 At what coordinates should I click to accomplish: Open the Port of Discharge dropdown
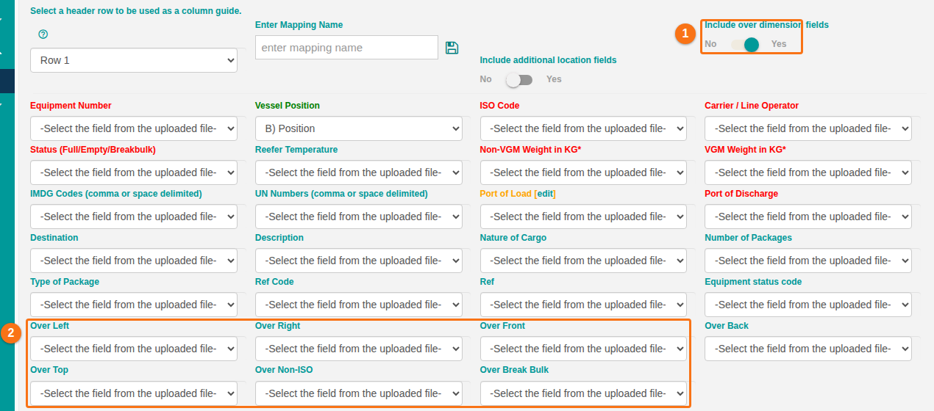tap(808, 217)
